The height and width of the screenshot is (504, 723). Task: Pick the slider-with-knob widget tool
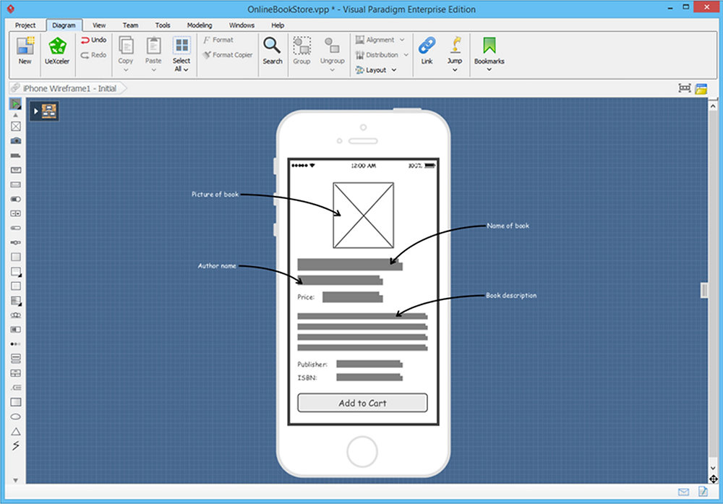pos(16,242)
